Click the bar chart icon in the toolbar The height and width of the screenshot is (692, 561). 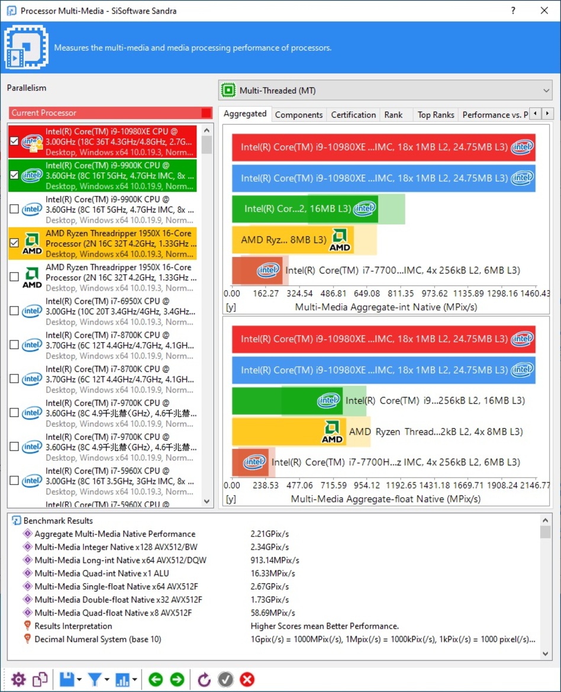point(122,679)
